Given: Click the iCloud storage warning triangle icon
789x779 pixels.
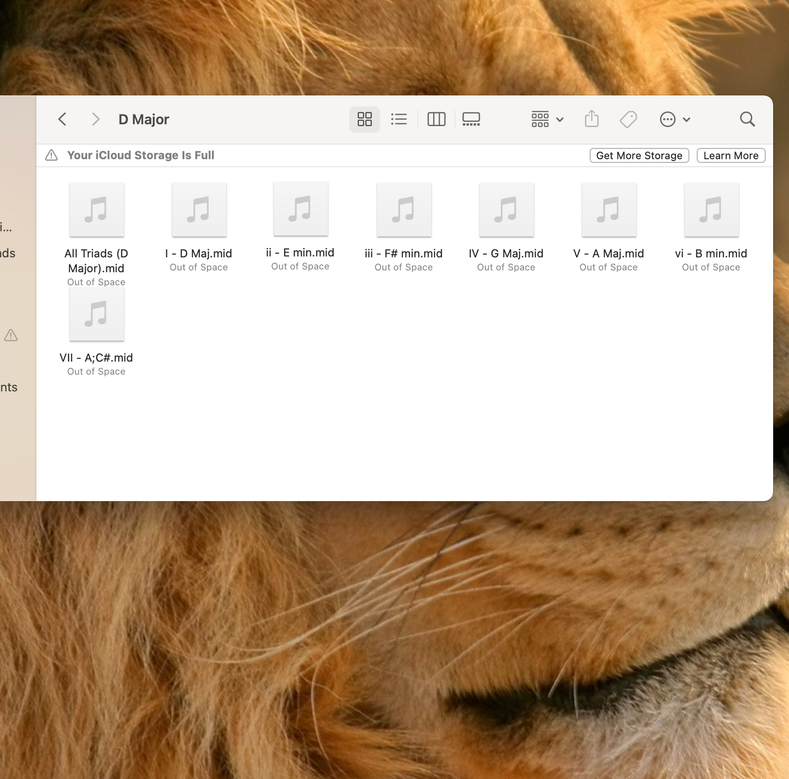Looking at the screenshot, I should pos(52,155).
